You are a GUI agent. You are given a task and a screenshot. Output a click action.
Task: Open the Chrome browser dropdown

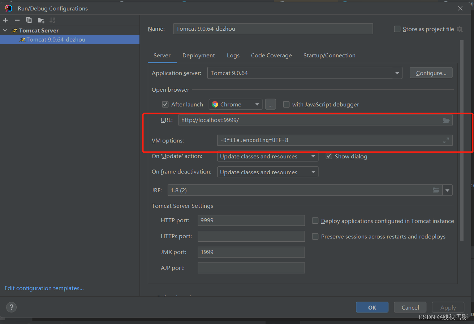[x=236, y=104]
